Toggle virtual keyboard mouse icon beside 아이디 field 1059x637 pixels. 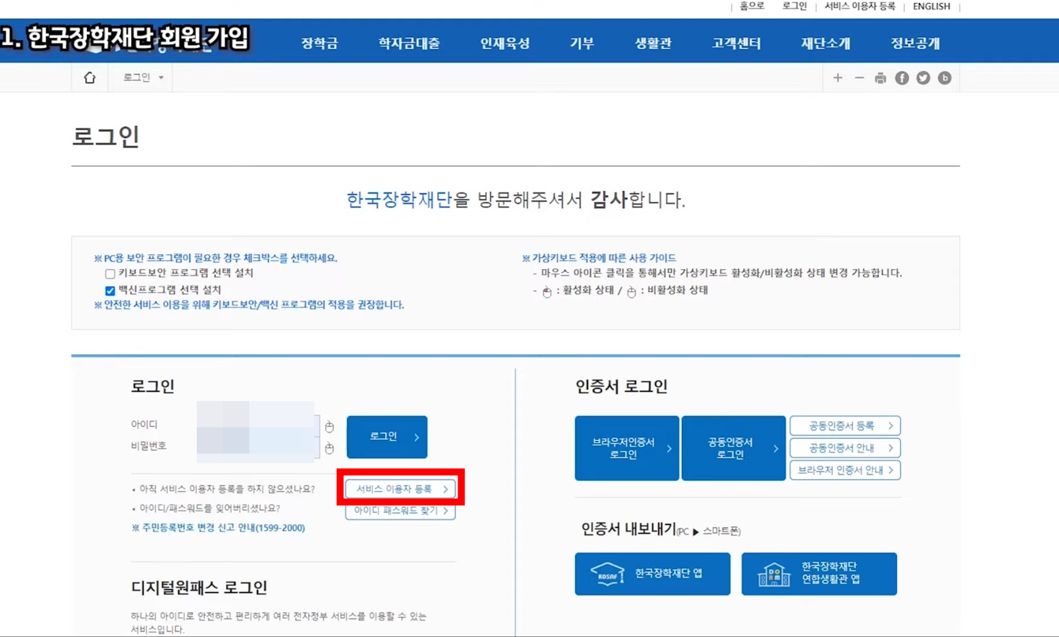[329, 426]
